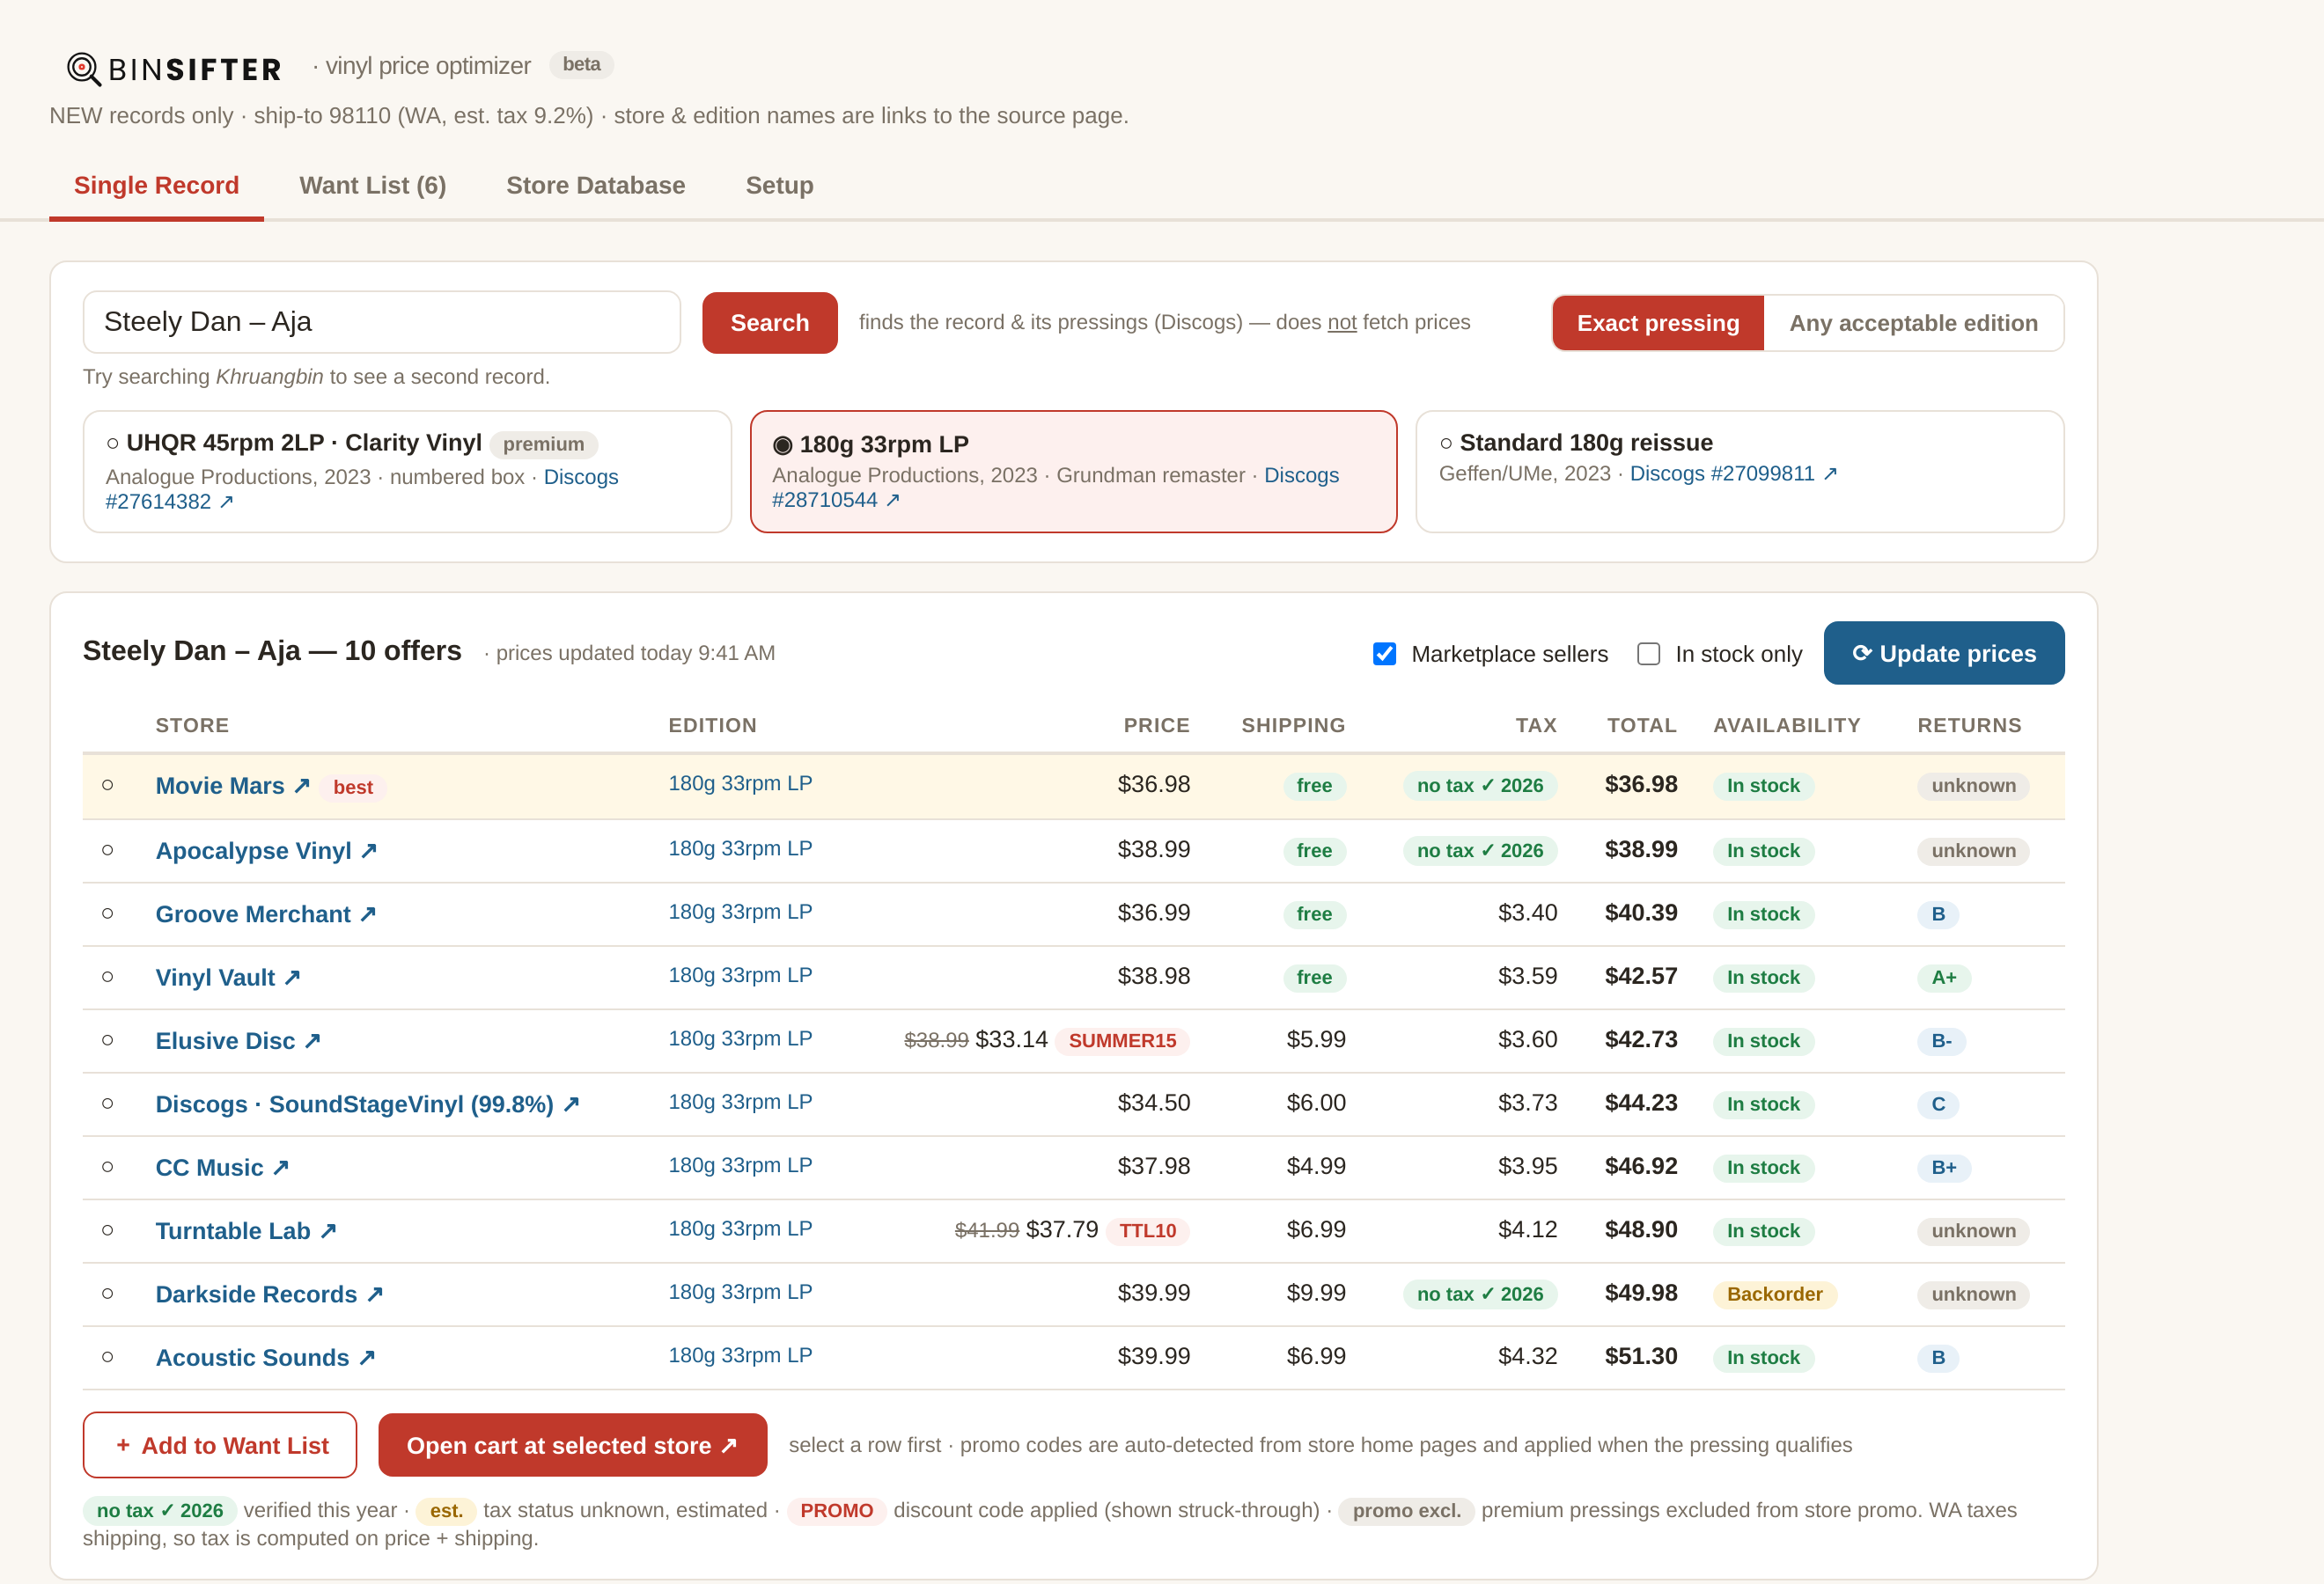
Task: Open the Apocalypse Vinyl store link
Action: 266,852
